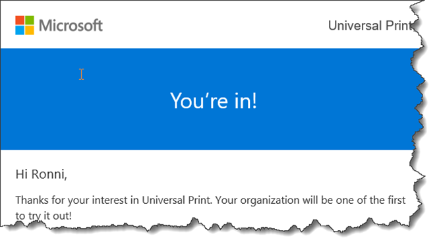Screen dimensions: 441x248
Task: Click the word "Universal" in the top header
Action: tap(355, 26)
